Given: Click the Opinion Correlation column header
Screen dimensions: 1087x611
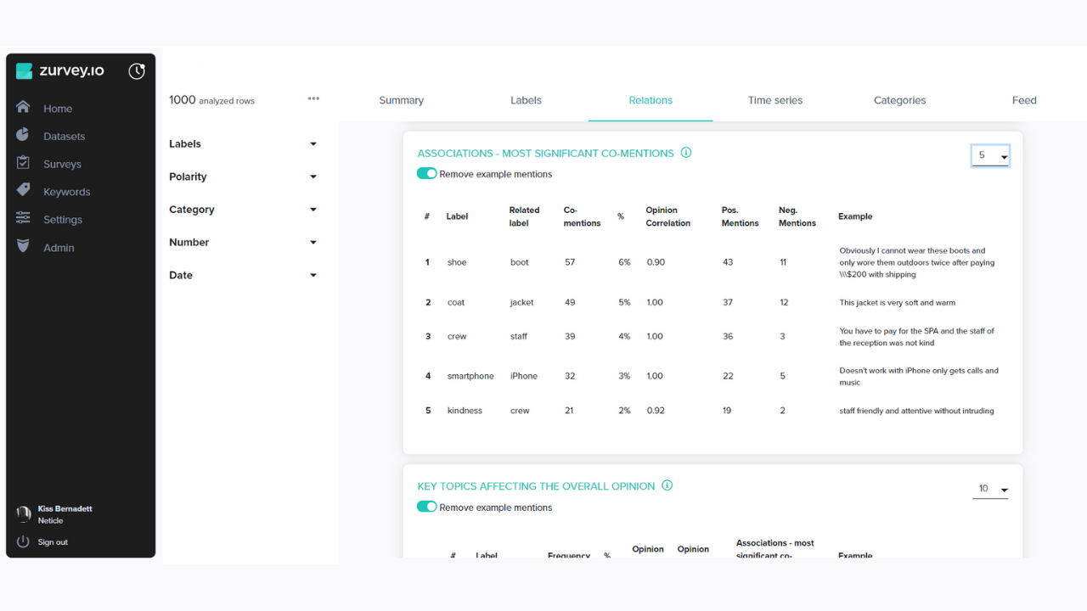Looking at the screenshot, I should pyautogui.click(x=668, y=216).
